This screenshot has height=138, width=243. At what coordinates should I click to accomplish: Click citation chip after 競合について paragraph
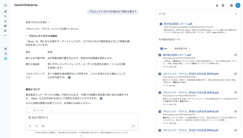(101, 98)
